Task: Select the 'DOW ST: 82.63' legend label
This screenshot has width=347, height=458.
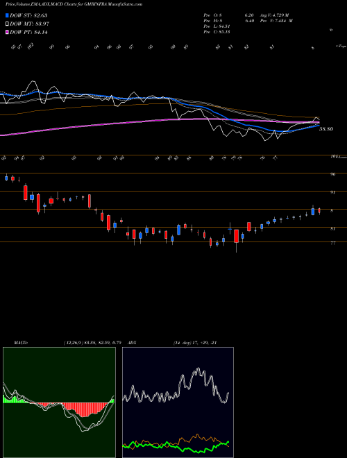Action: 28,15
